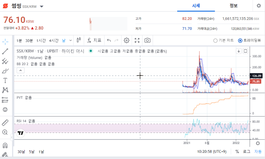This screenshot has width=265, height=159.
Task: Click the 75.85 current price label
Action: pyautogui.click(x=256, y=81)
